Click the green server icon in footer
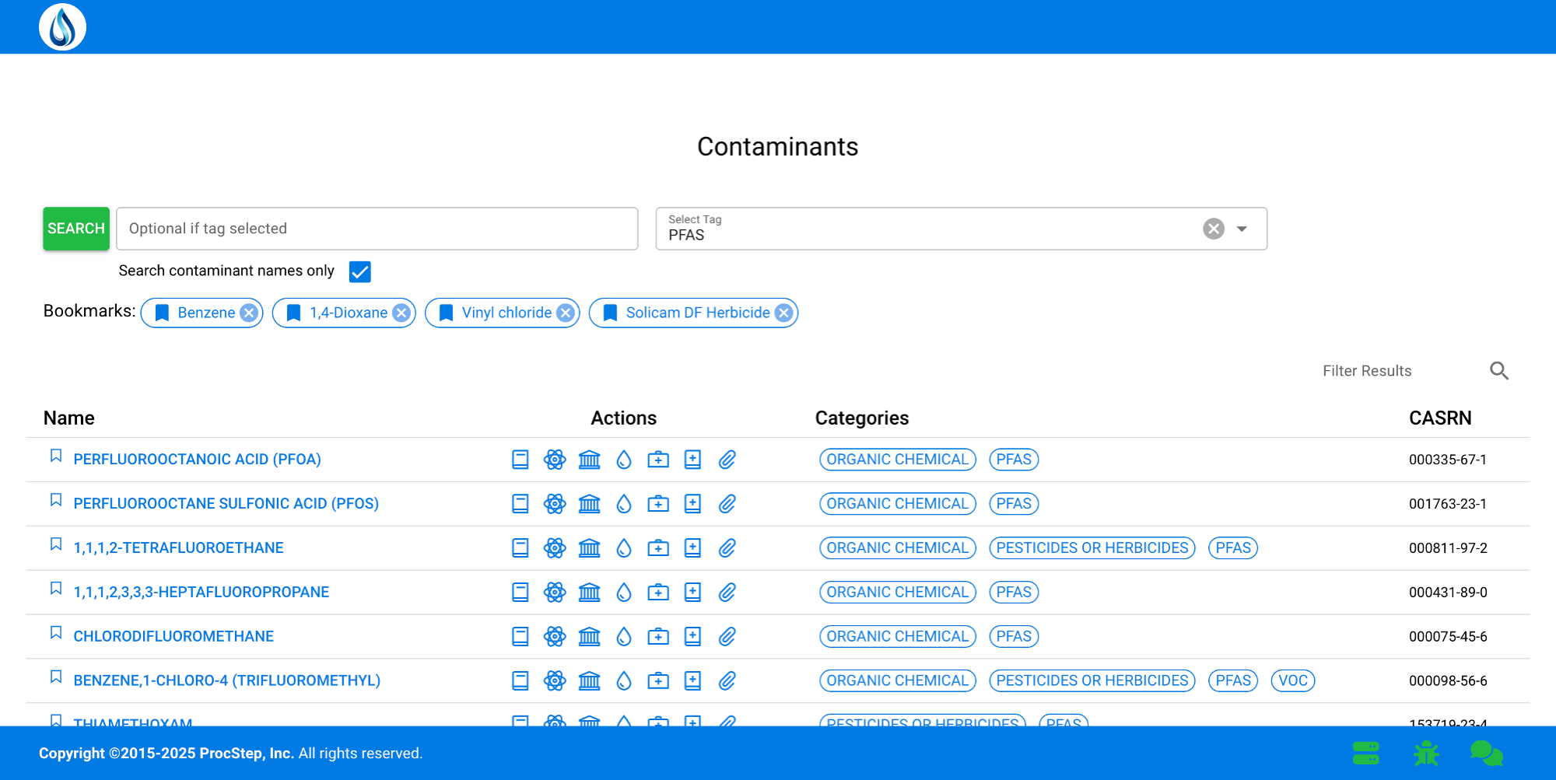1556x780 pixels. pyautogui.click(x=1366, y=753)
